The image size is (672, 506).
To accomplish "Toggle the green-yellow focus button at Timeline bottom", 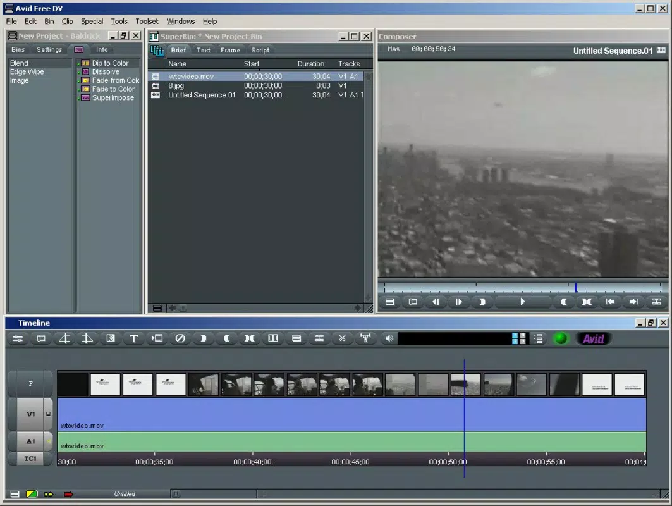I will [x=32, y=494].
